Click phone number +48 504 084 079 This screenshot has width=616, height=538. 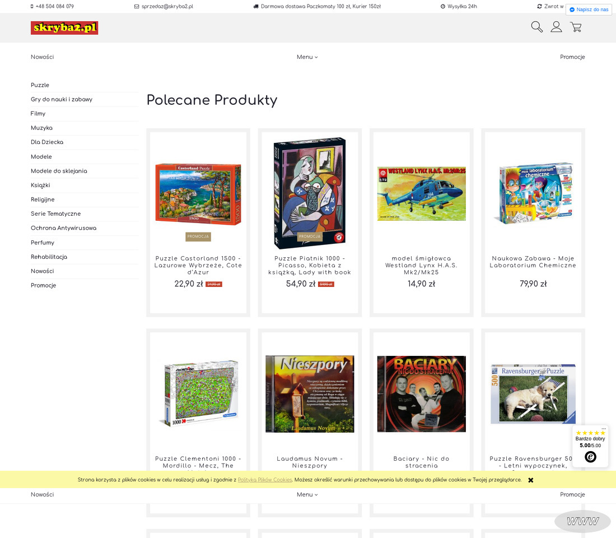click(55, 6)
